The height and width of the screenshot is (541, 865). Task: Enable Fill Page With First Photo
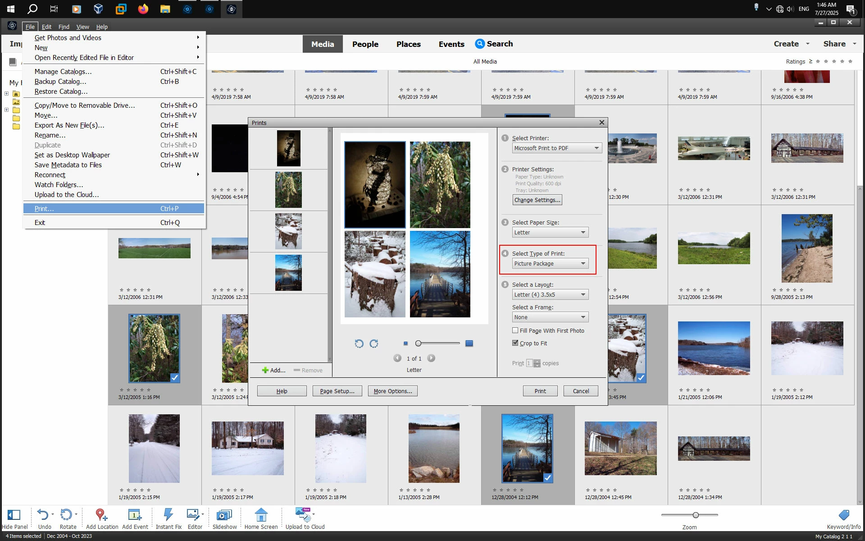coord(515,330)
